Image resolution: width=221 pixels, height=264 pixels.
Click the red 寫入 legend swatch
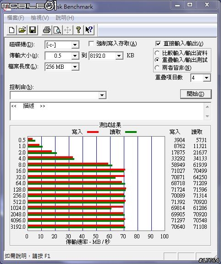coord(93,132)
